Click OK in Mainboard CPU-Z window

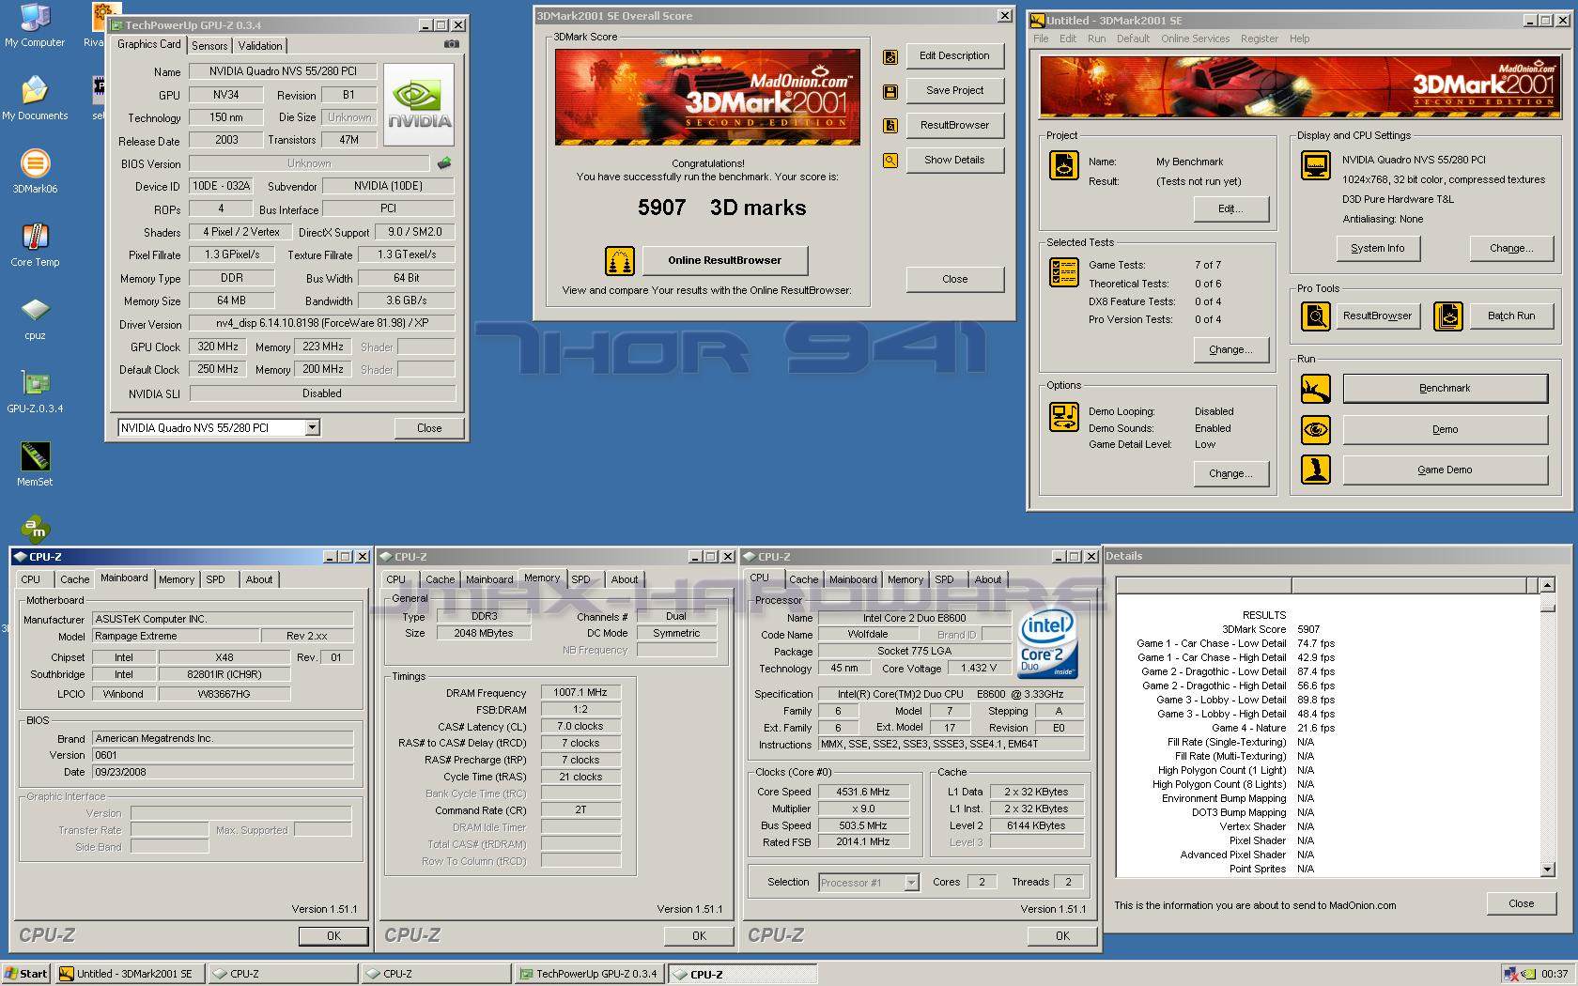pyautogui.click(x=333, y=936)
